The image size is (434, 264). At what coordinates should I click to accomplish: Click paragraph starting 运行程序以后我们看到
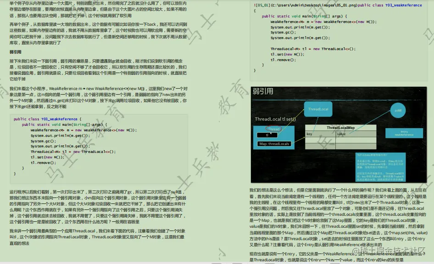tap(97, 207)
